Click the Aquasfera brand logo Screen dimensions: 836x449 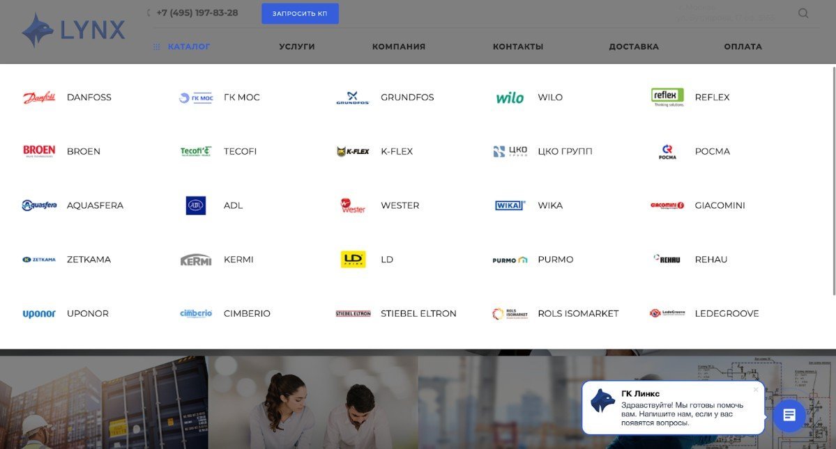[39, 205]
